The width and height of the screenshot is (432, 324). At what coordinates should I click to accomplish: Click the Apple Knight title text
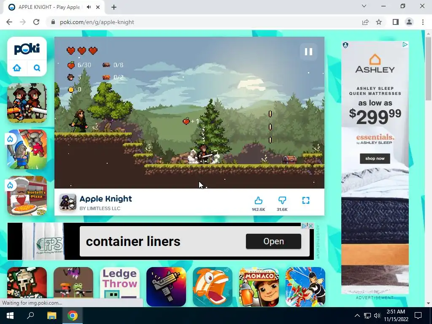click(x=105, y=199)
